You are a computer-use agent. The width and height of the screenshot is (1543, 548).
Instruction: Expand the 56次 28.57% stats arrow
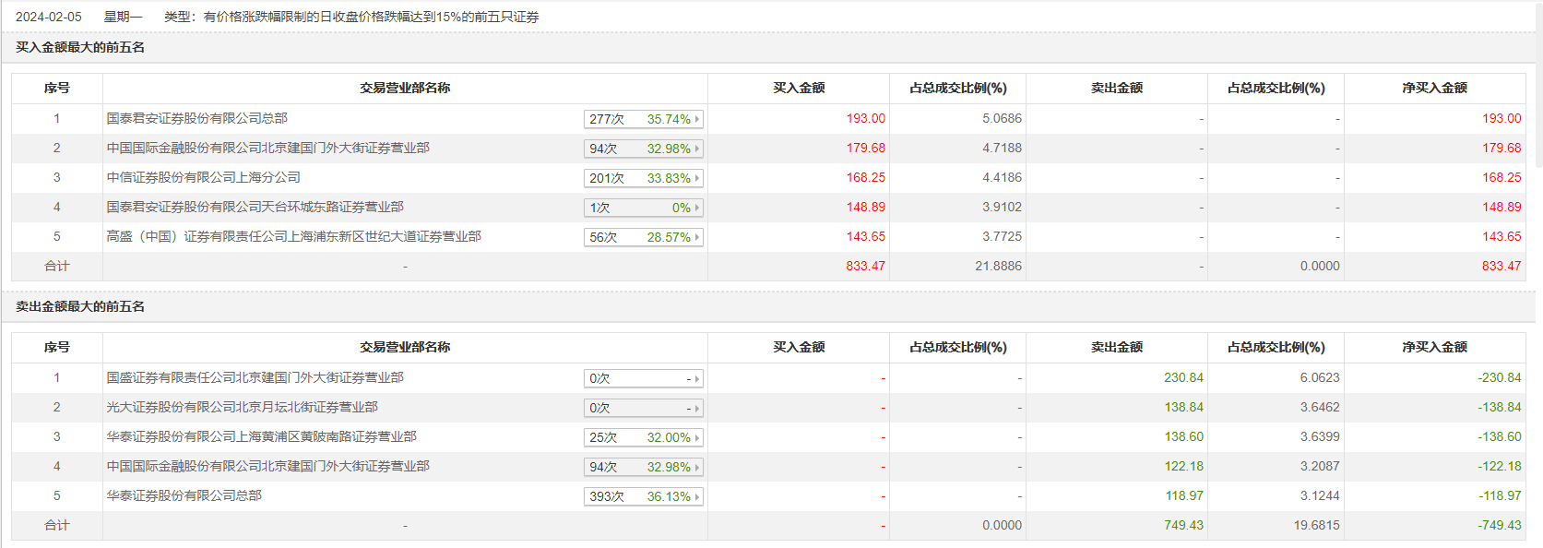[x=697, y=237]
